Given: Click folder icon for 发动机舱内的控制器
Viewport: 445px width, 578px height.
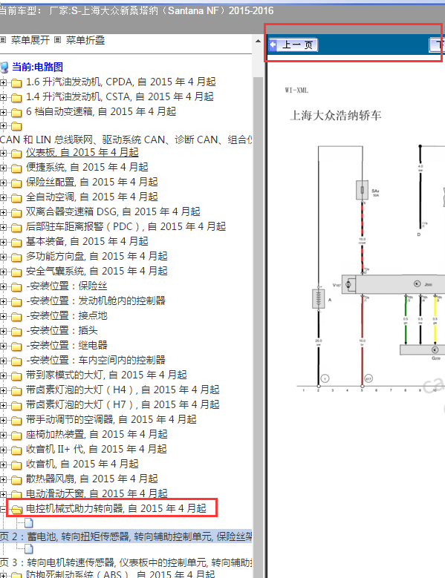Looking at the screenshot, I should point(16,301).
